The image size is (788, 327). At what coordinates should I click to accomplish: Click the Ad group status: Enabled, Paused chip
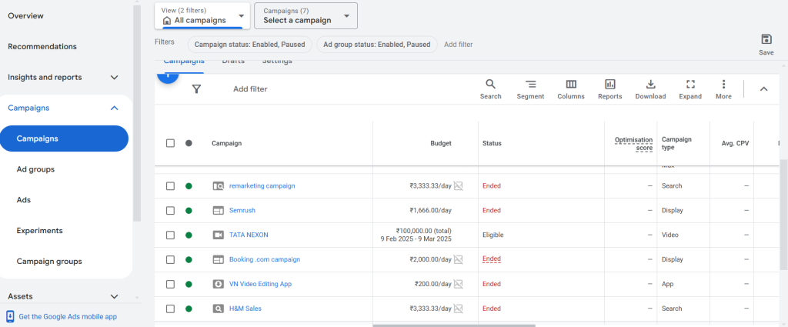[x=377, y=44]
